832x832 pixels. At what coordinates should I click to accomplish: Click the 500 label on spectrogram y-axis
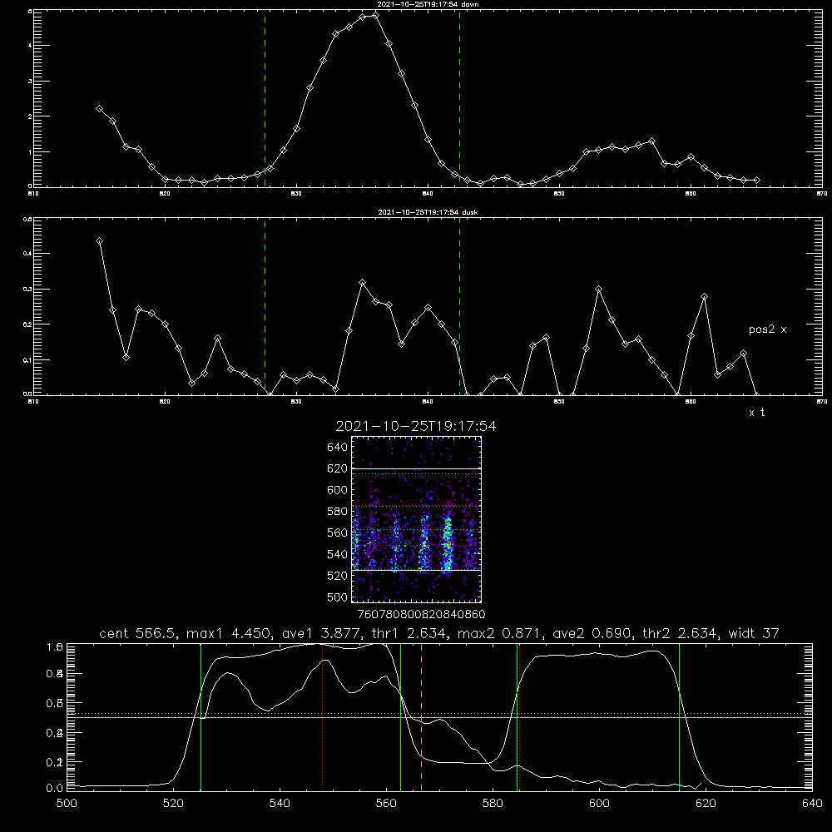(338, 597)
